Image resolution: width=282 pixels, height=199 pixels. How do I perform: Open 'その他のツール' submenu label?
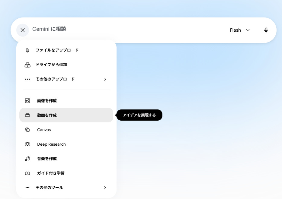pos(49,188)
